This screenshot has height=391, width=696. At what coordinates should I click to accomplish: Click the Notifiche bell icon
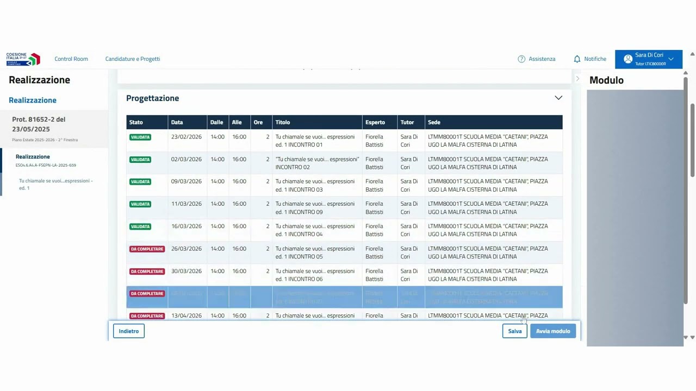tap(577, 59)
